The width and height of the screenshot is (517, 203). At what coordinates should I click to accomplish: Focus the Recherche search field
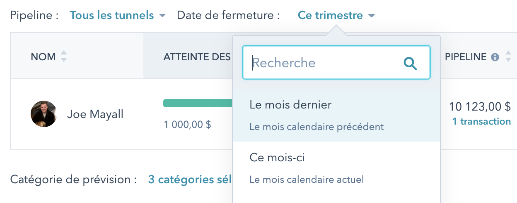pyautogui.click(x=323, y=63)
